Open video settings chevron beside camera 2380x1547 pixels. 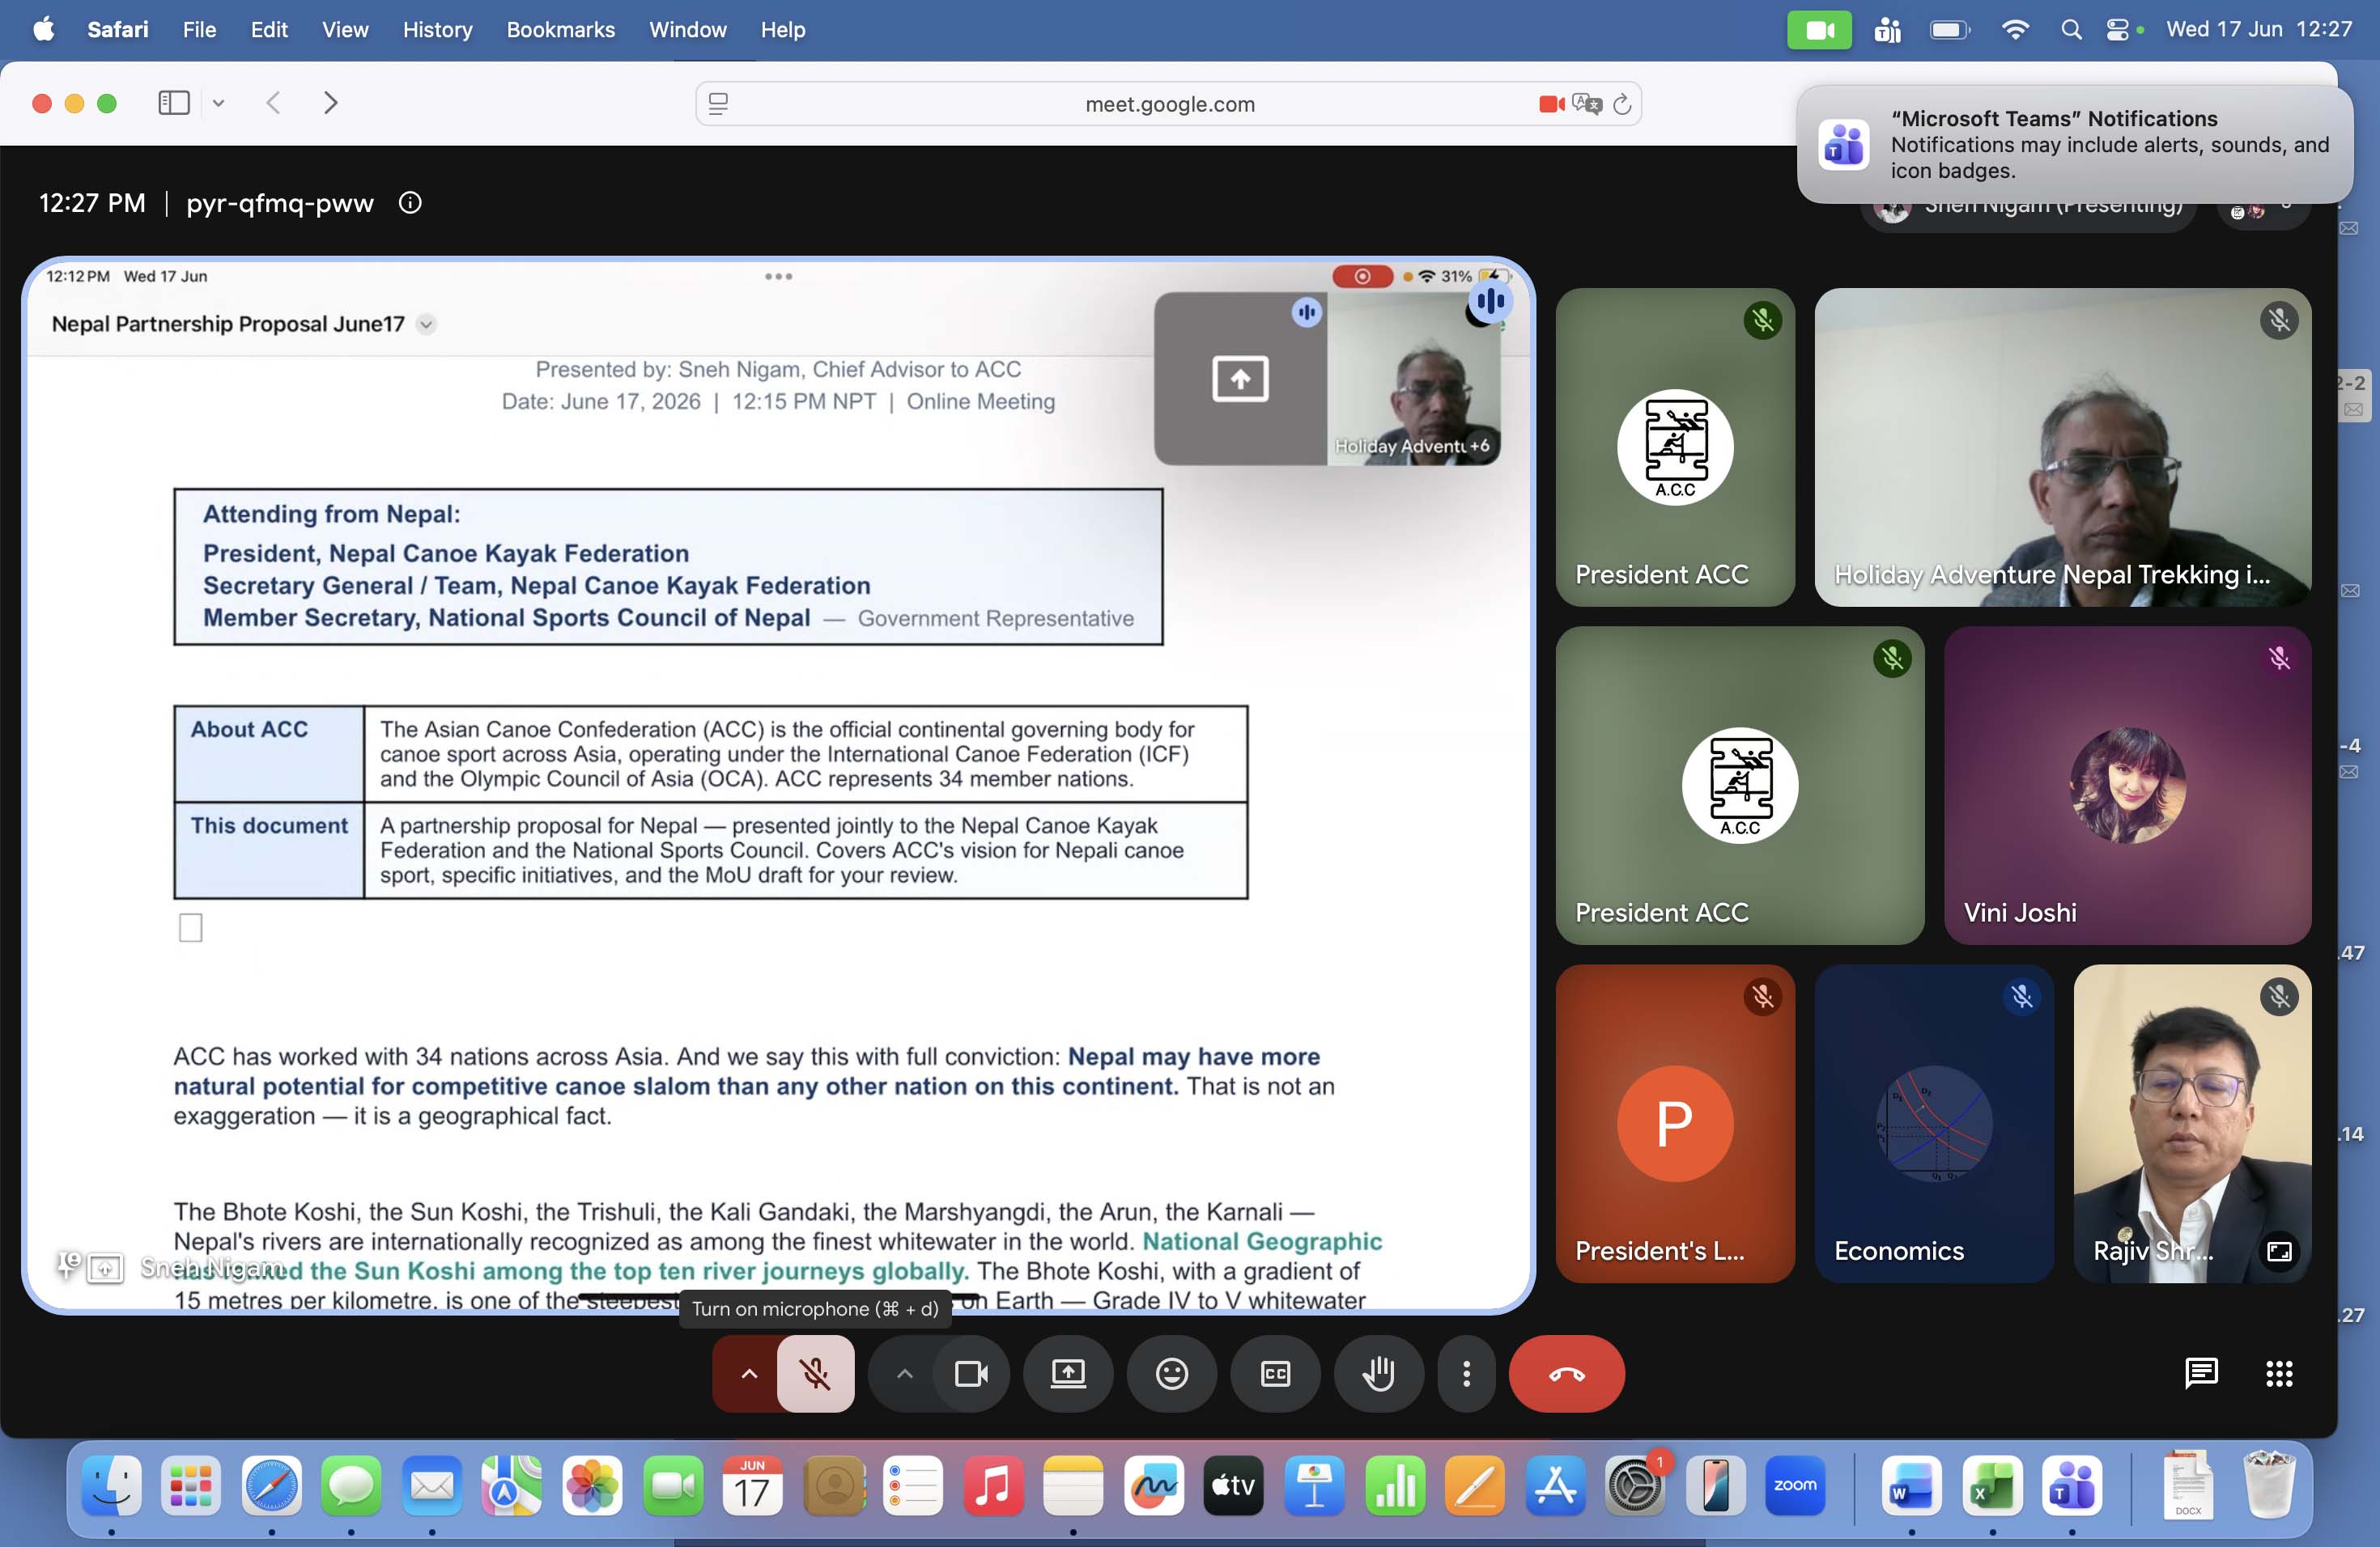pos(904,1373)
